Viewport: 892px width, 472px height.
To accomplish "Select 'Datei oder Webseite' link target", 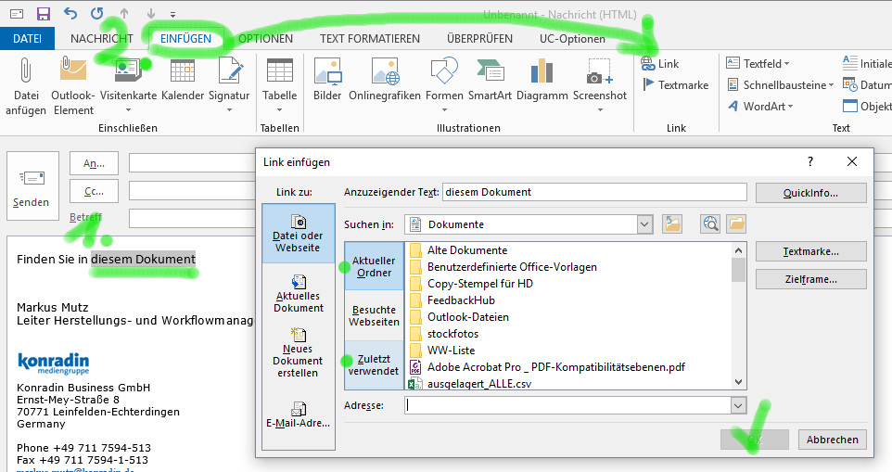I will click(x=297, y=234).
